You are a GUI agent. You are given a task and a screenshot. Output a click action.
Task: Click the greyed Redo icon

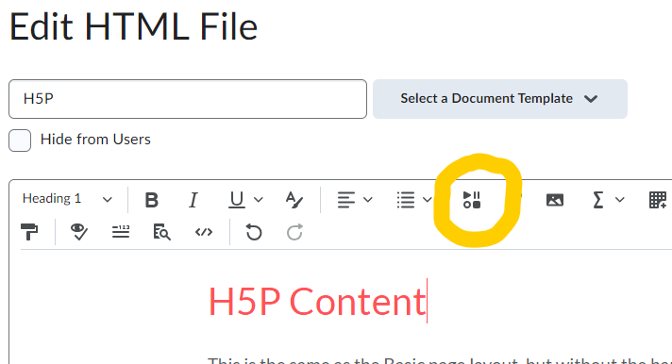[x=294, y=232]
